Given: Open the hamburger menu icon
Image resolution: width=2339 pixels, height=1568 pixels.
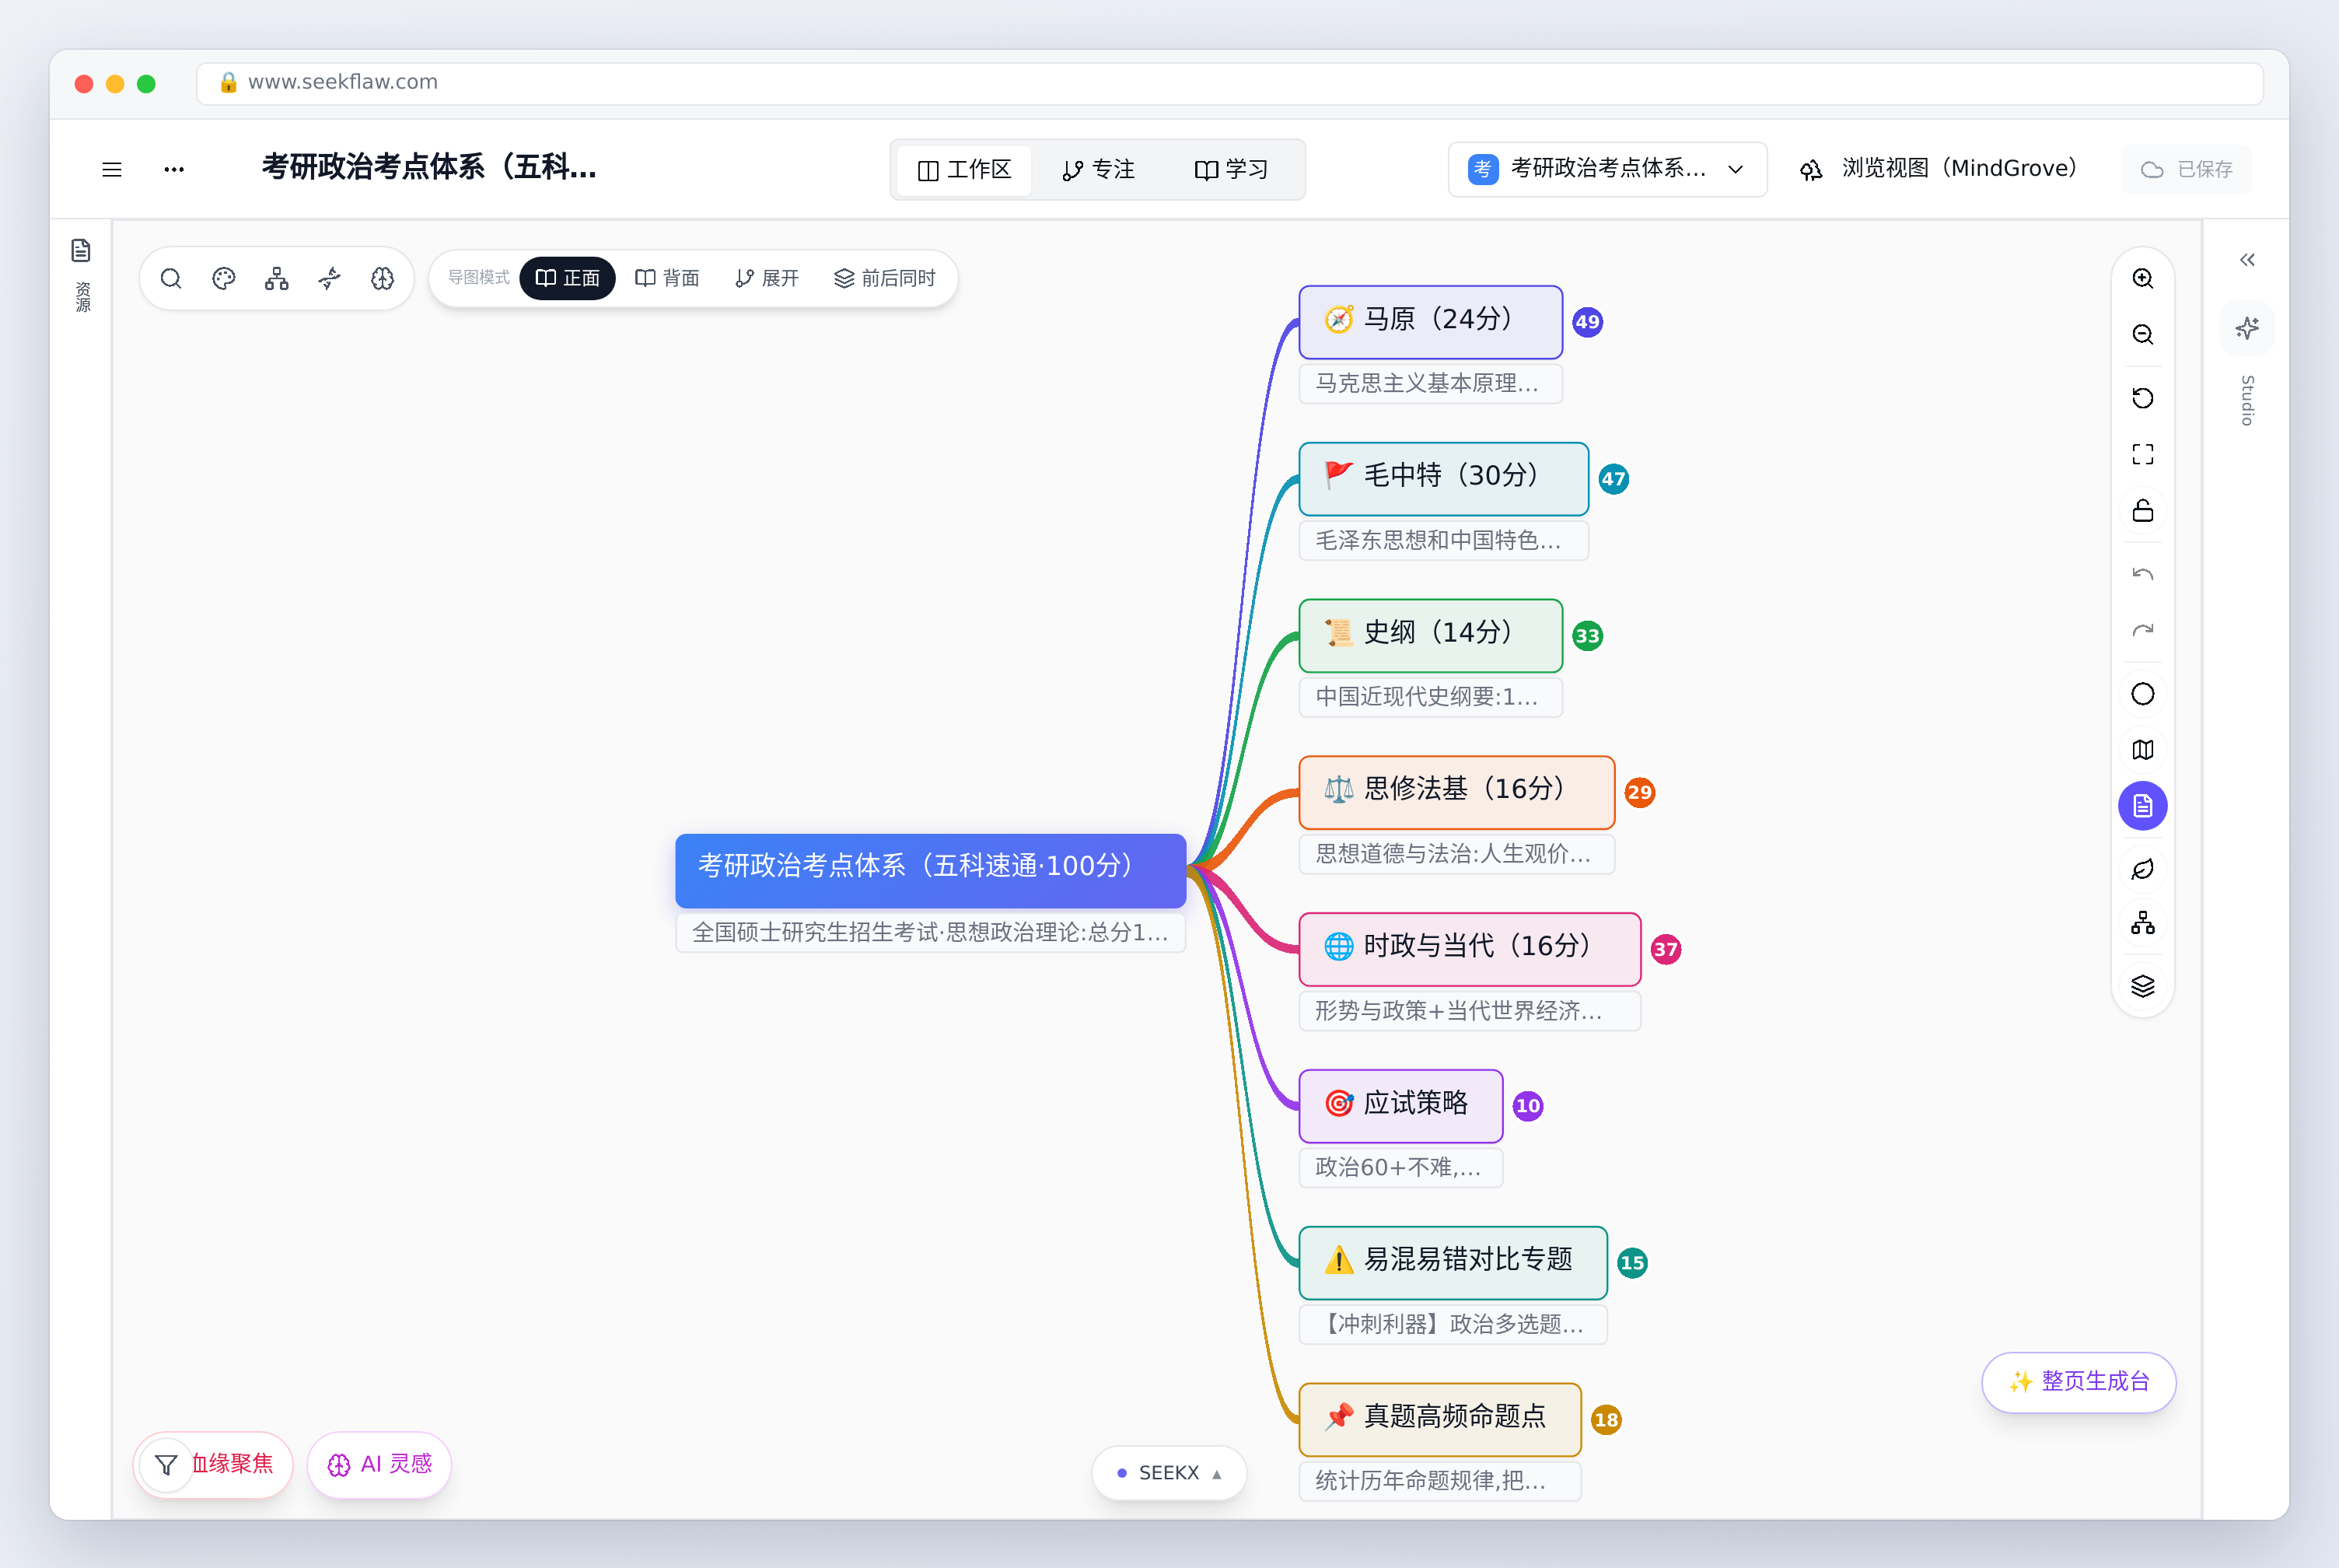Looking at the screenshot, I should click(112, 170).
